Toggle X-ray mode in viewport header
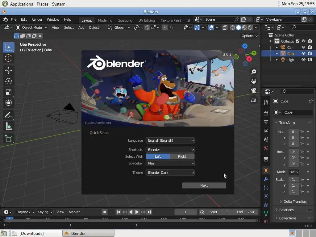Screen dimensions: 316x237 [x=225, y=27]
